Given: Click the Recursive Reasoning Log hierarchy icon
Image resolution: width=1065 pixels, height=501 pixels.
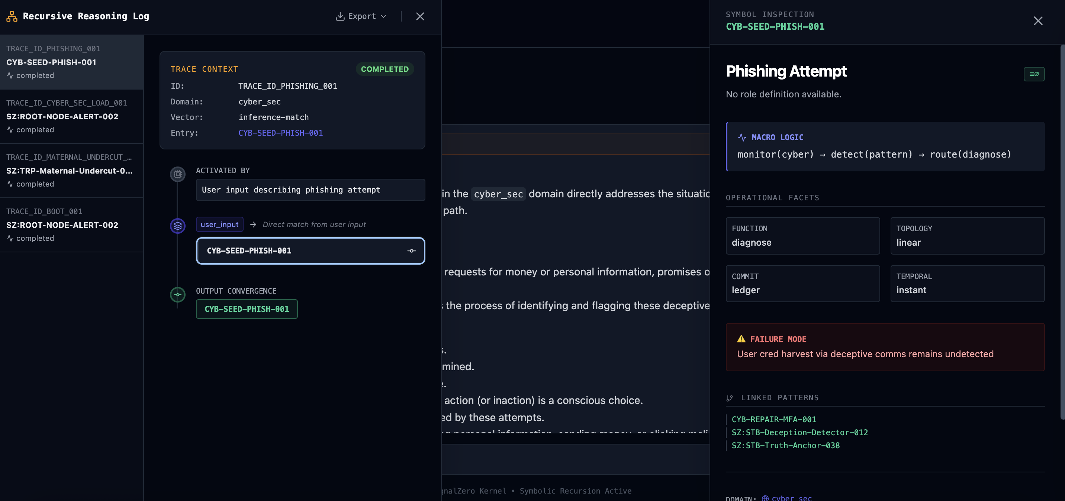Looking at the screenshot, I should click(12, 16).
